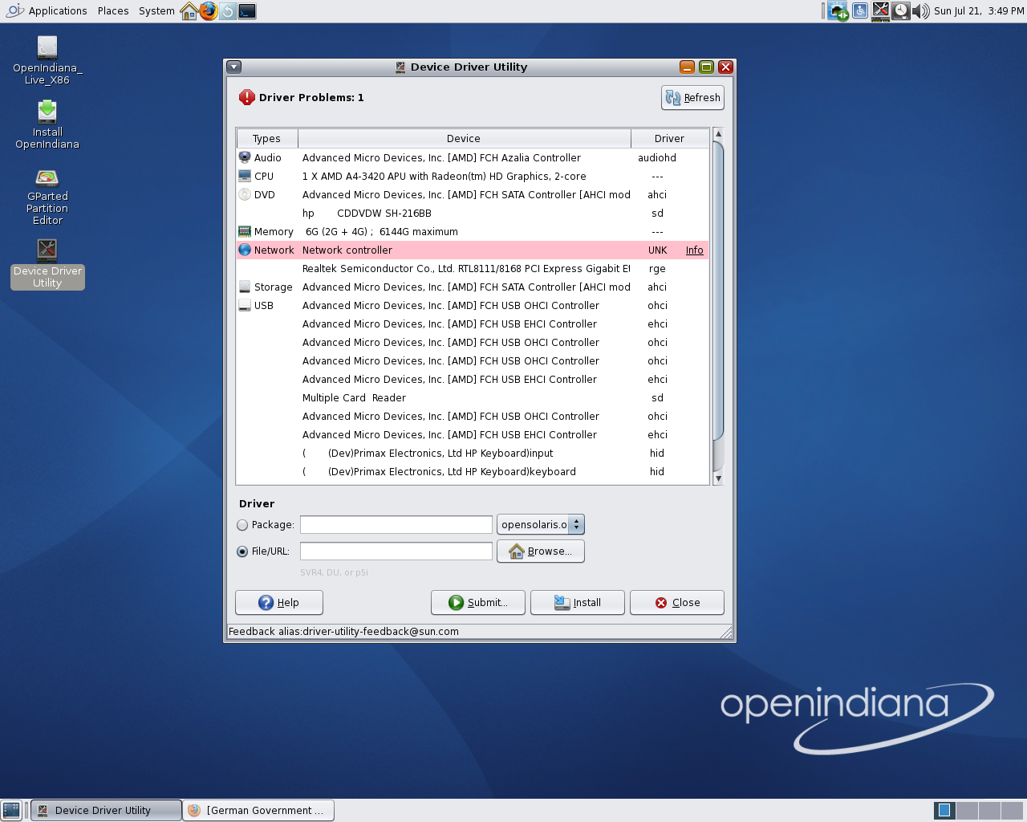Click the volume speaker icon
The width and height of the screenshot is (1027, 822).
pos(921,11)
